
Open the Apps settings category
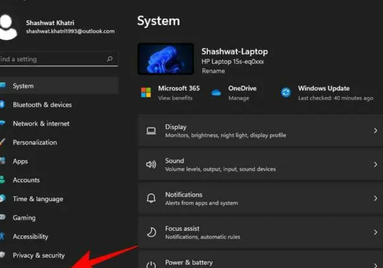59,161
